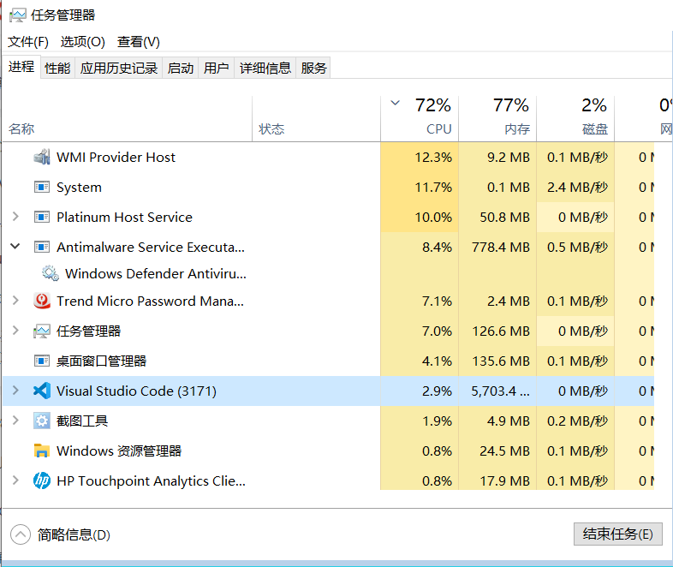Click the 5,703.4 memory cell

[x=497, y=391]
